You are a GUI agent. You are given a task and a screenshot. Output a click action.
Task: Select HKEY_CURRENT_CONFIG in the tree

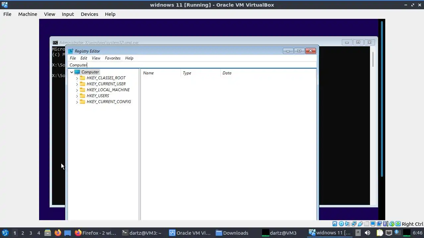(x=109, y=102)
